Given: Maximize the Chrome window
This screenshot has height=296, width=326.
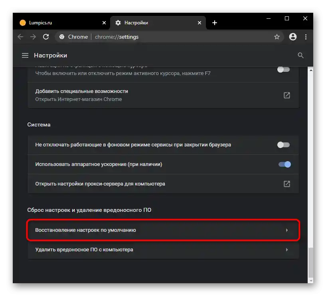Looking at the screenshot, I should (287, 18).
